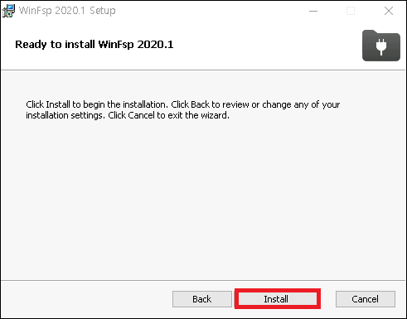The width and height of the screenshot is (407, 319).
Task: Click the "WinFsp 2020.1 Setup" title text
Action: pyautogui.click(x=67, y=11)
